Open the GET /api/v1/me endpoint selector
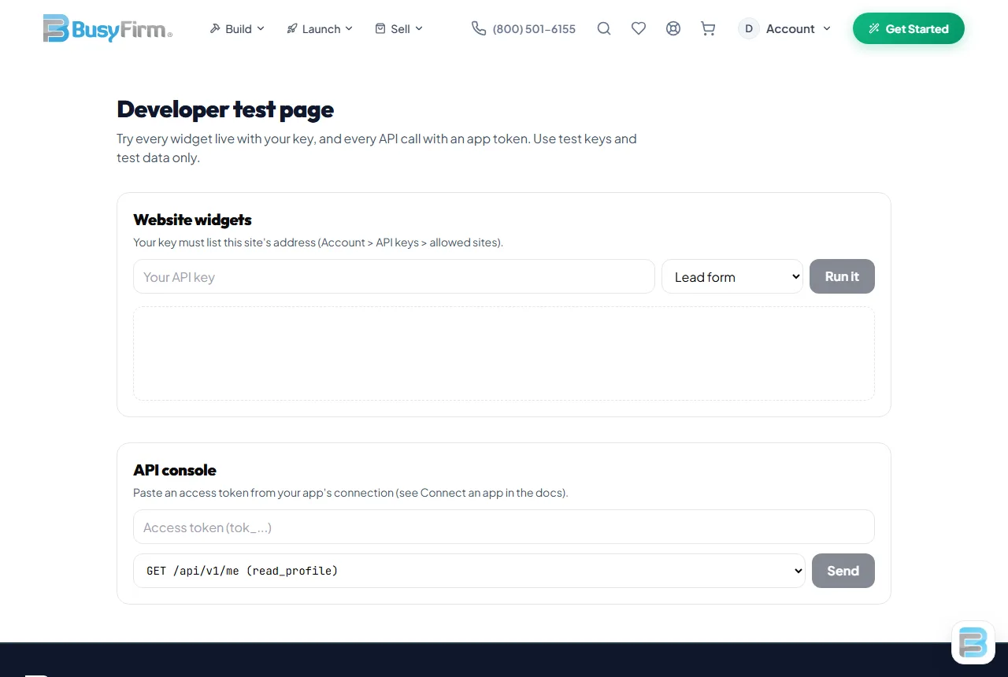 click(469, 571)
